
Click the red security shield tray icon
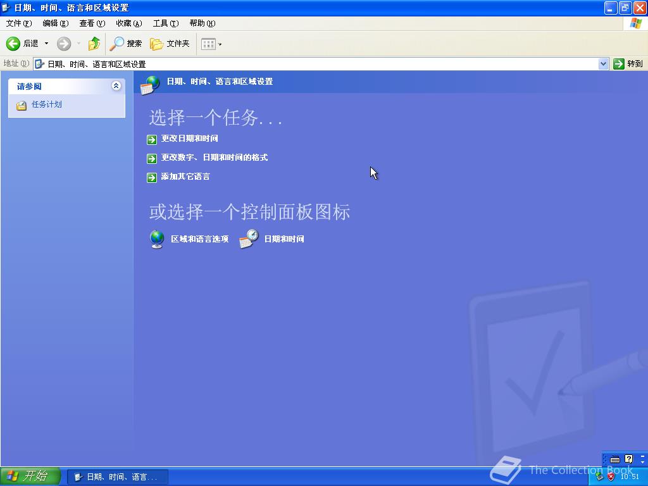pos(611,477)
